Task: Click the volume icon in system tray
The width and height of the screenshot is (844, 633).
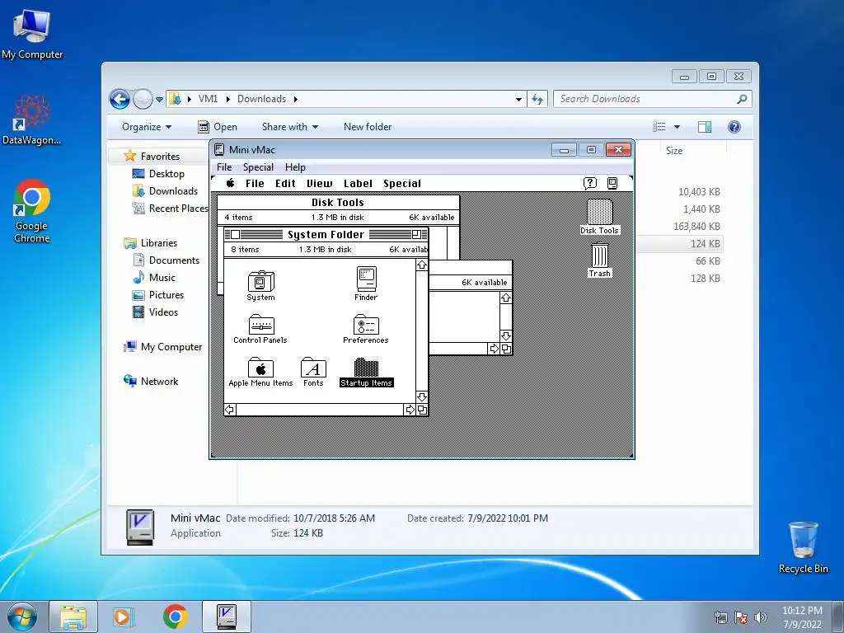Action: pos(761,617)
